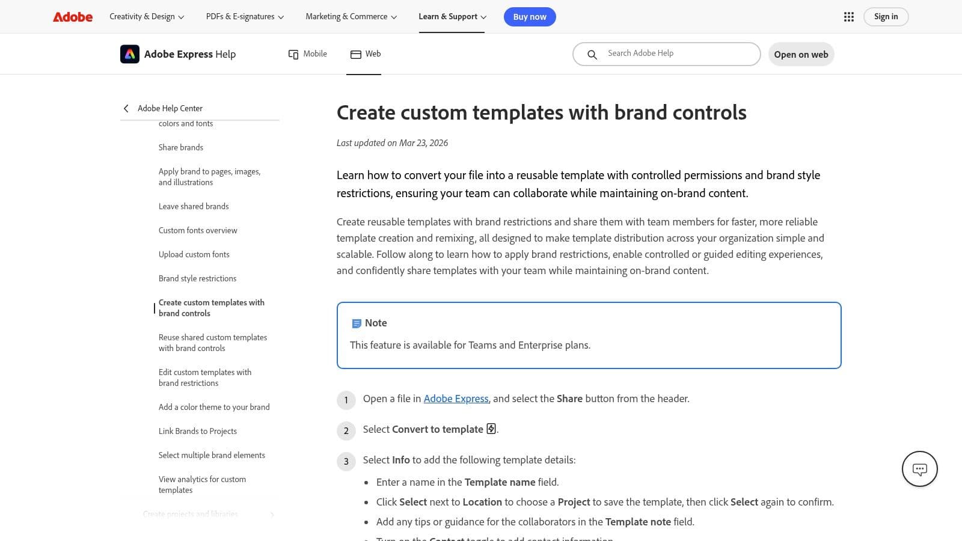Image resolution: width=962 pixels, height=541 pixels.
Task: Go back via Adobe Help Center arrow
Action: (x=126, y=108)
